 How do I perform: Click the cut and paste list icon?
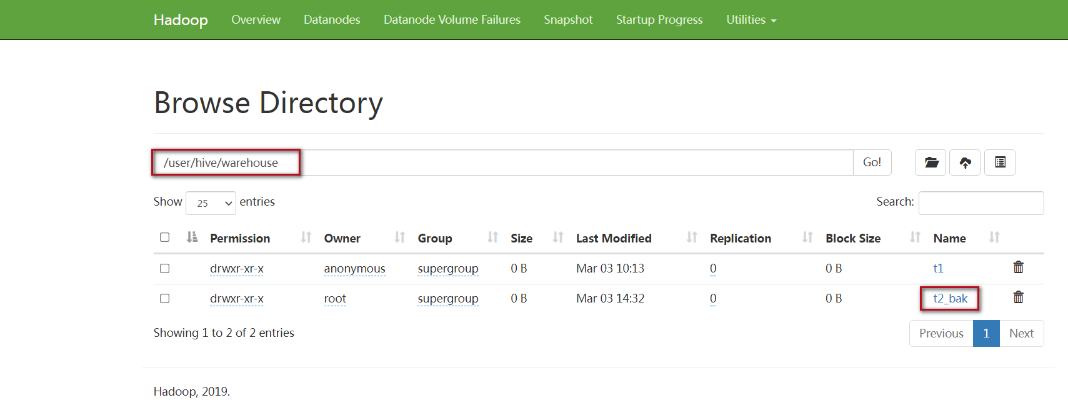pyautogui.click(x=1000, y=162)
